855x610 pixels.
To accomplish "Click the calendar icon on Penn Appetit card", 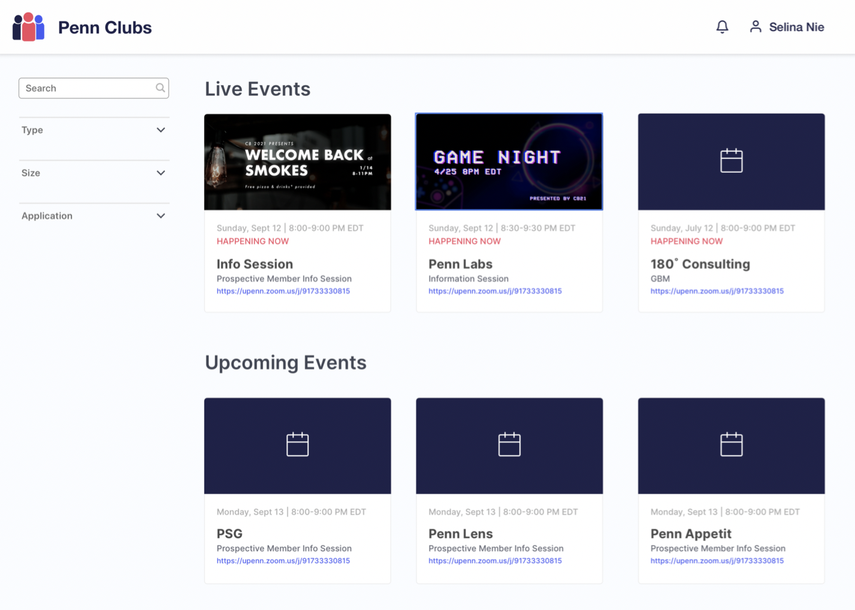I will [731, 444].
